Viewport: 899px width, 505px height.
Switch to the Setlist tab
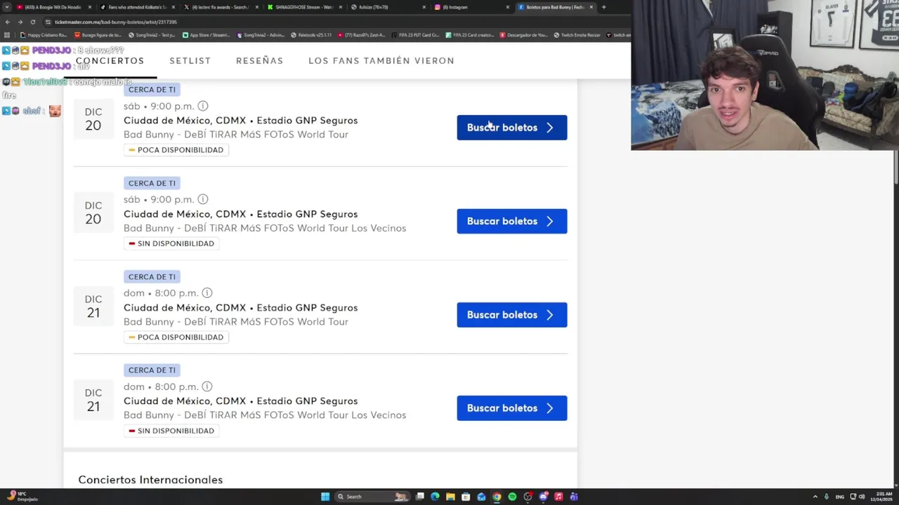click(x=190, y=60)
